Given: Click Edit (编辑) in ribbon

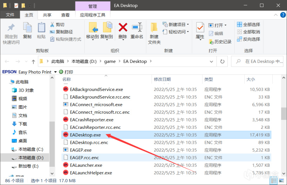Looking at the screenshot, I should [216, 33].
